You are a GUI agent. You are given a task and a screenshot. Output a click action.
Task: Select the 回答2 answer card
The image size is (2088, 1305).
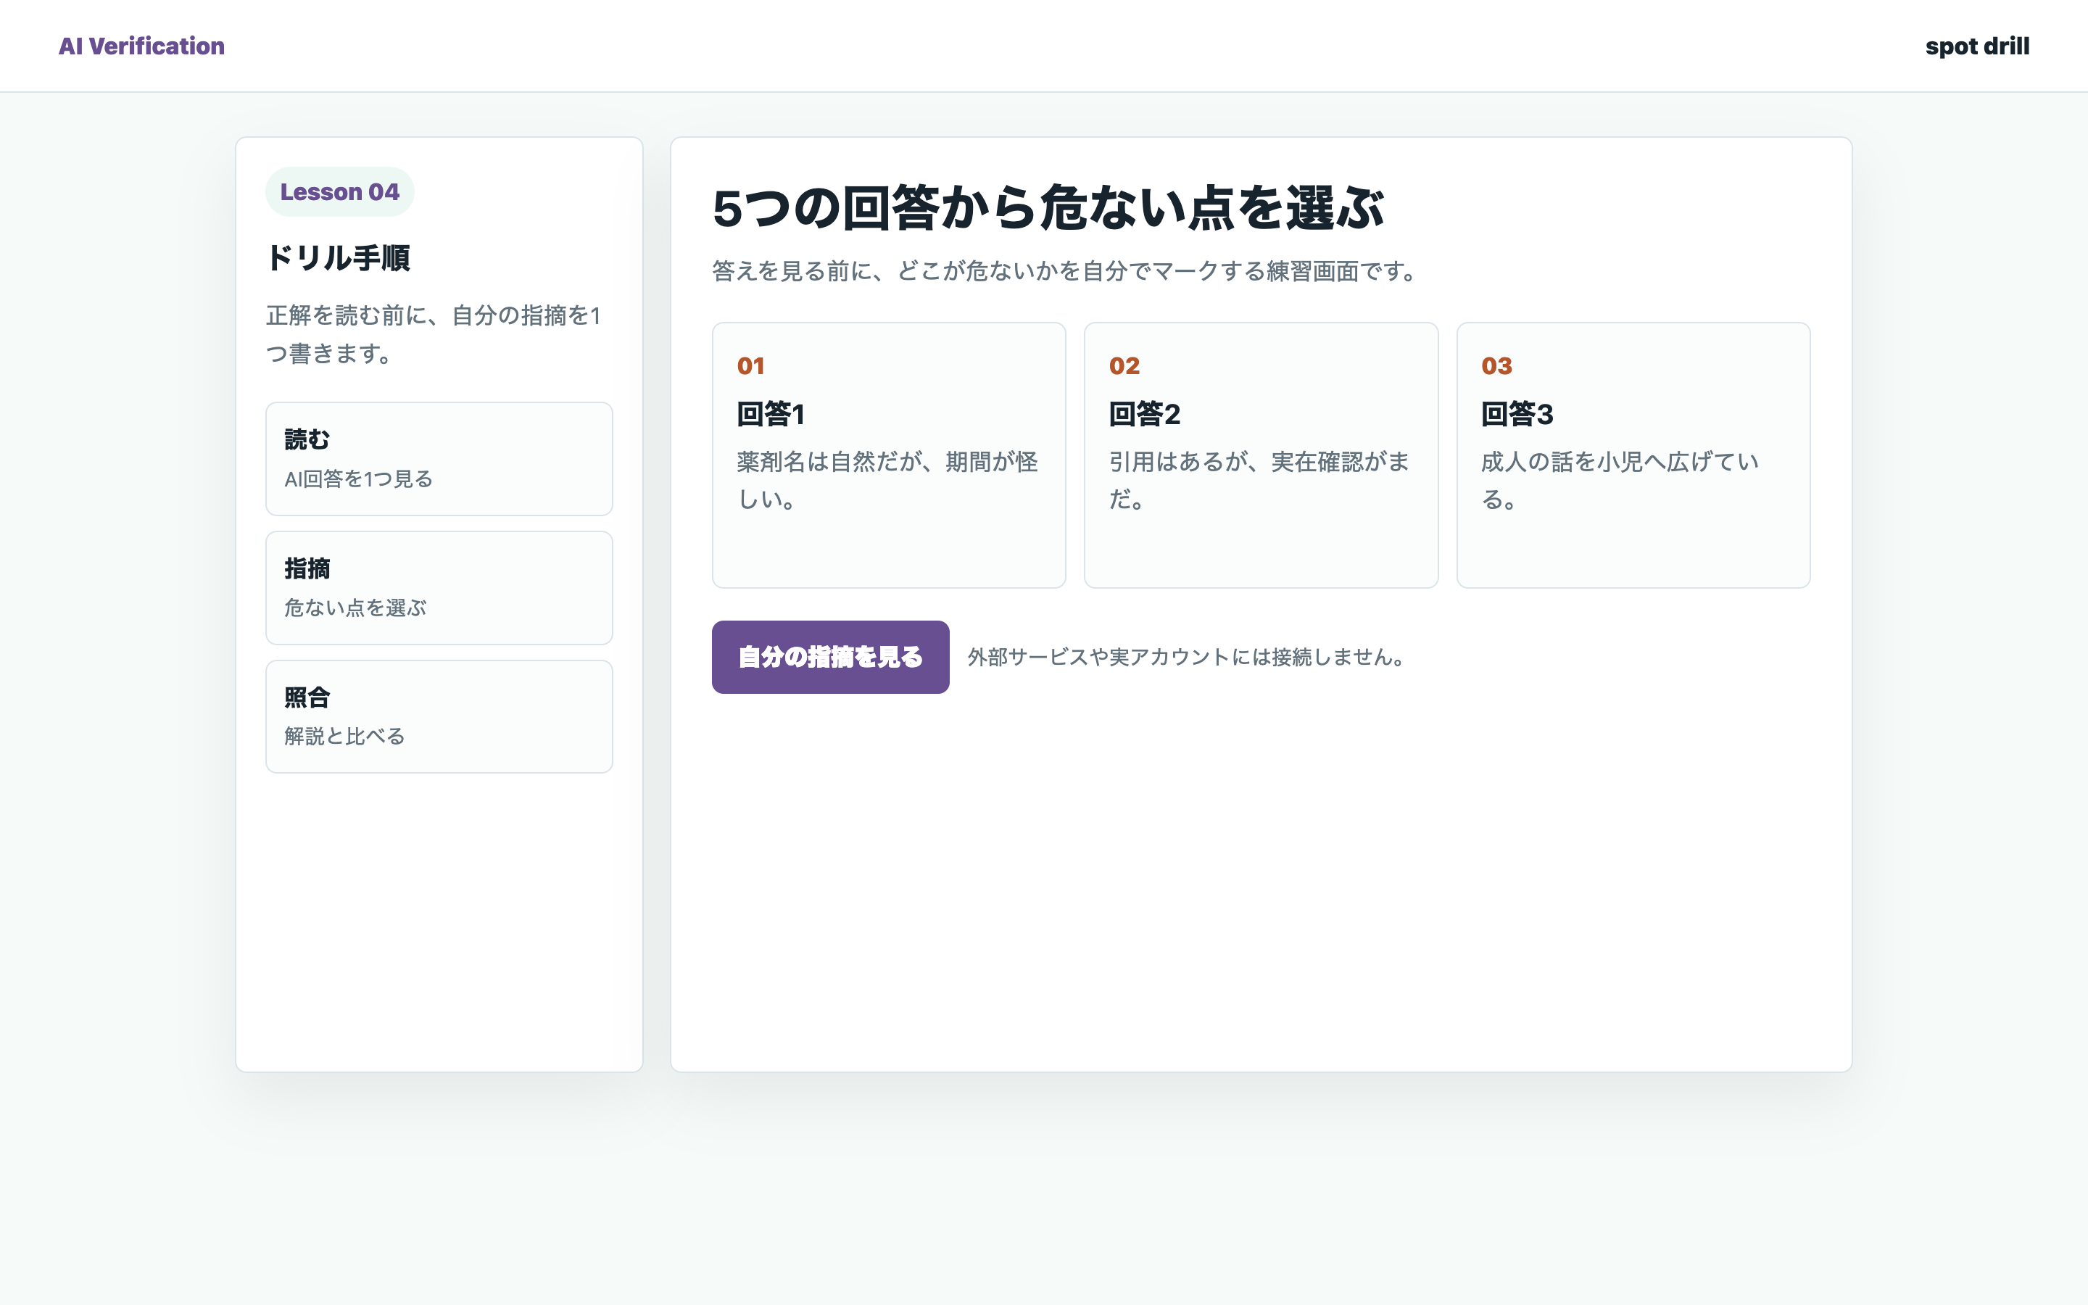[x=1261, y=455]
